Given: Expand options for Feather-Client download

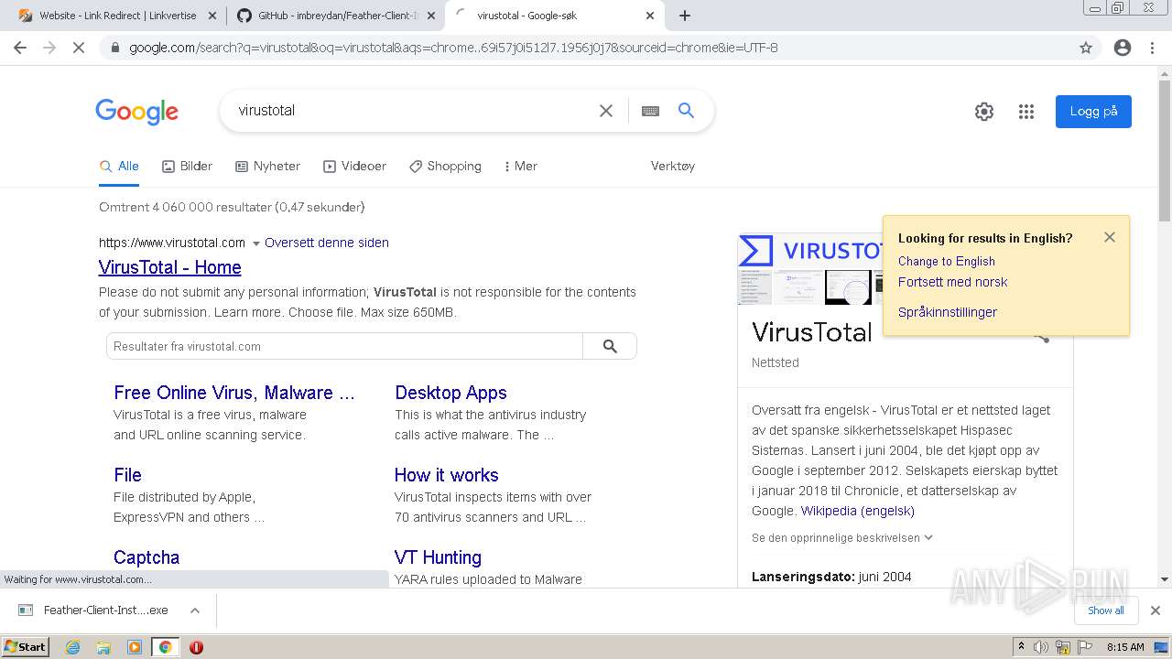Looking at the screenshot, I should click(x=194, y=610).
